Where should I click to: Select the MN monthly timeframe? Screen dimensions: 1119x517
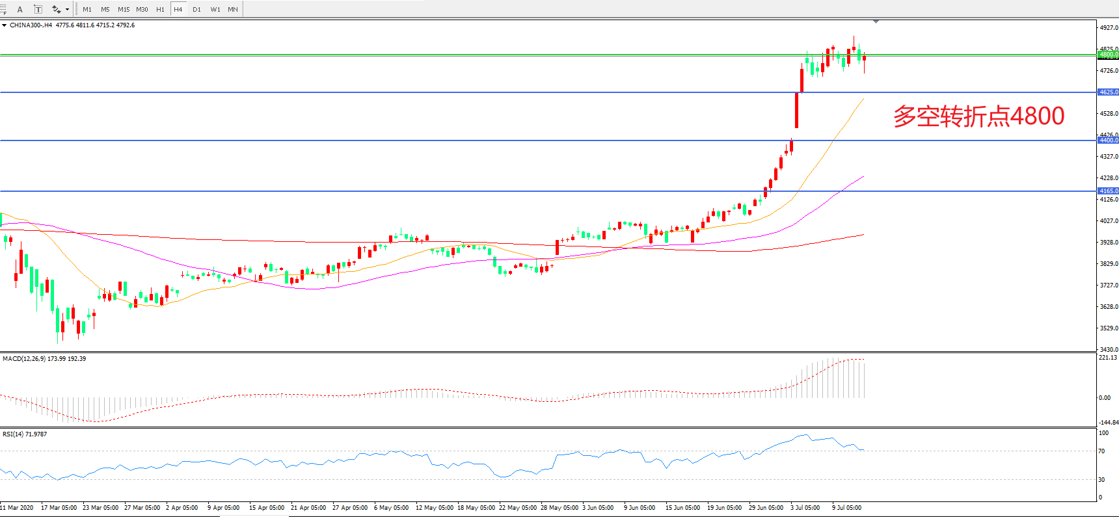pyautogui.click(x=233, y=9)
